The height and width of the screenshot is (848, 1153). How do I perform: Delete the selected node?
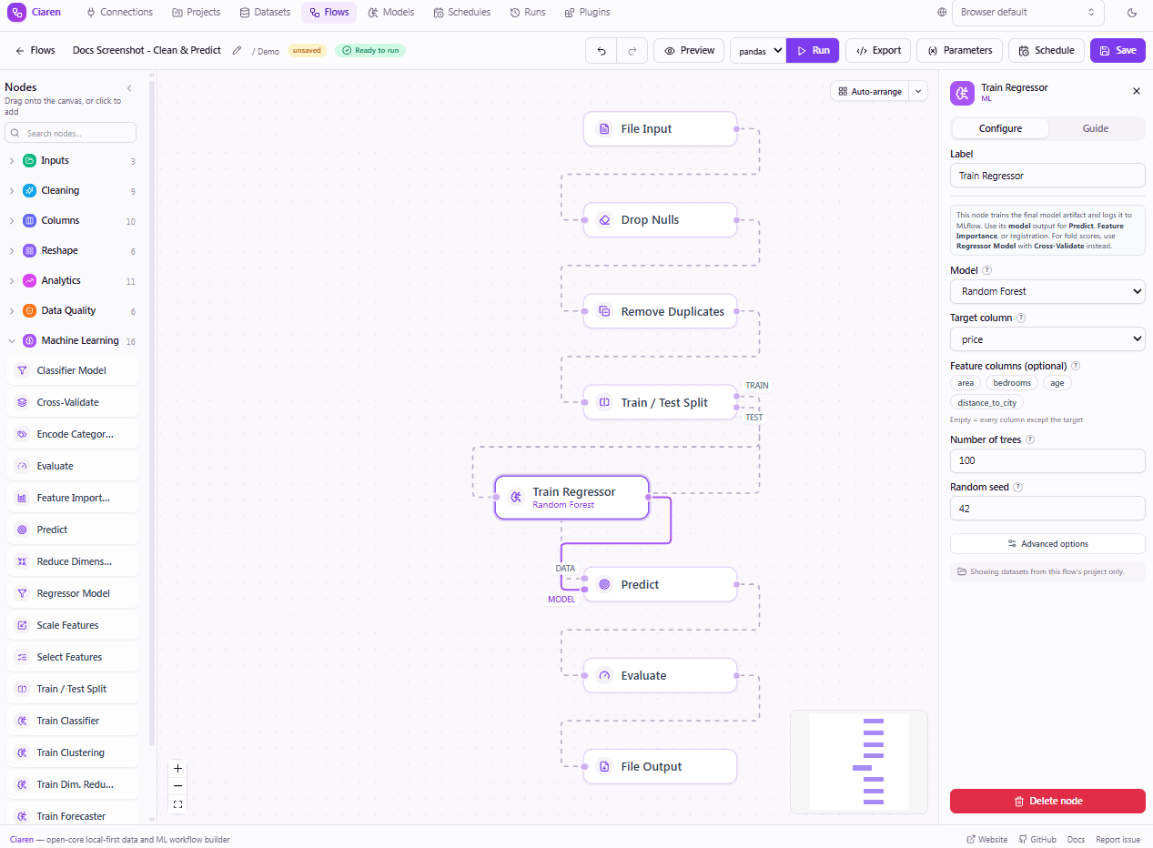tap(1047, 801)
